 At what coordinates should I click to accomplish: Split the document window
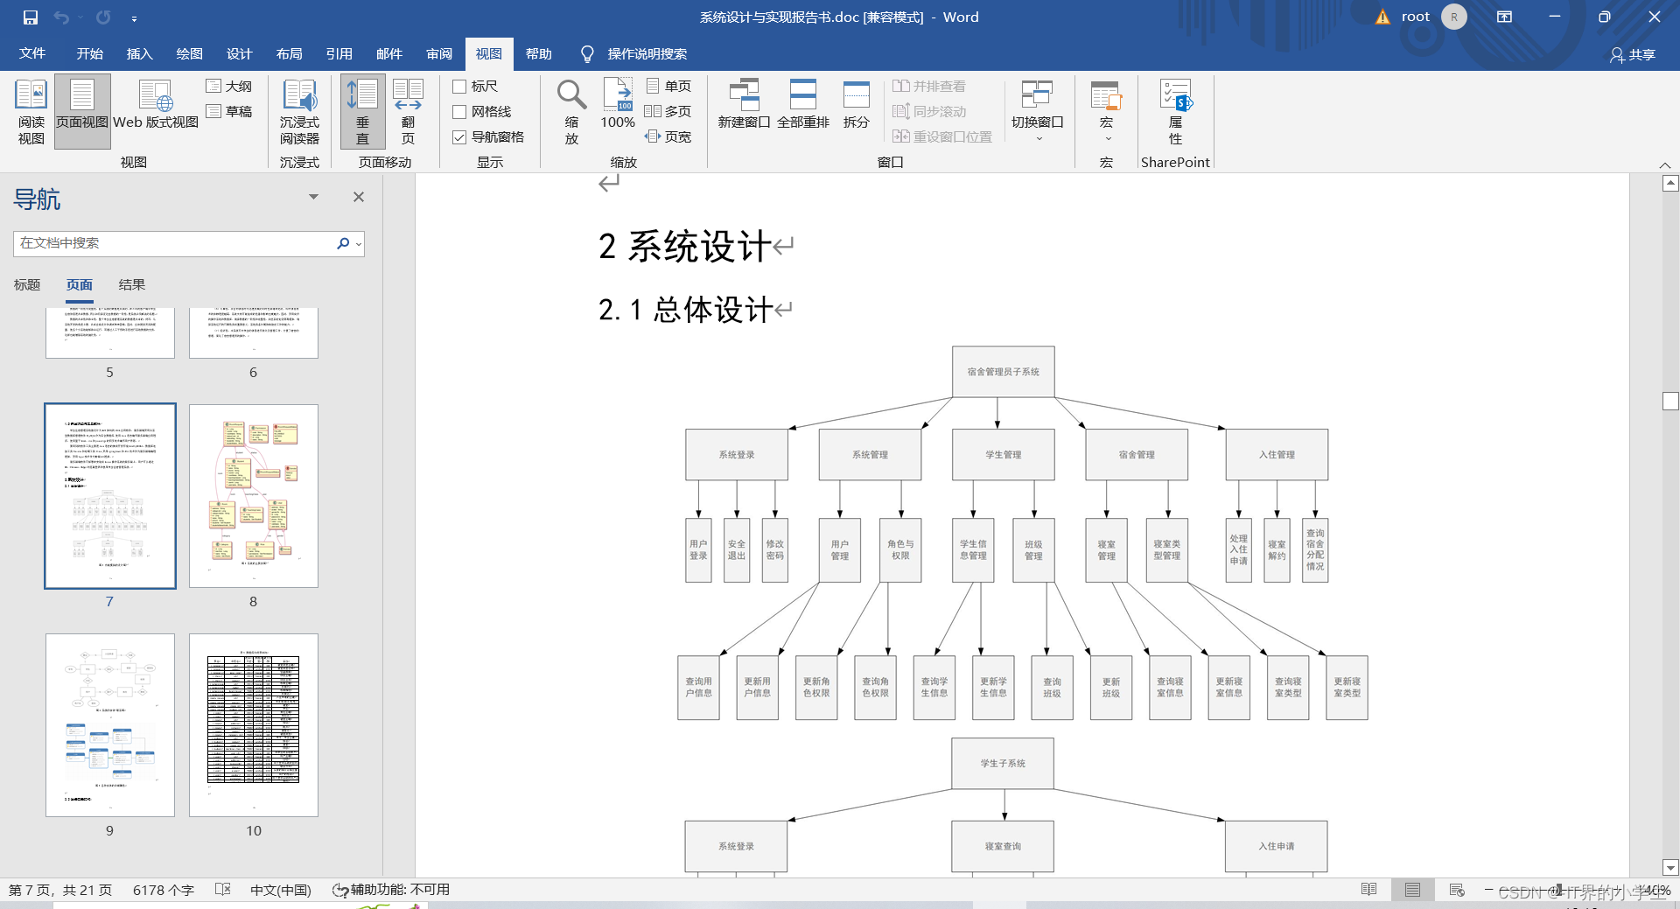point(856,105)
